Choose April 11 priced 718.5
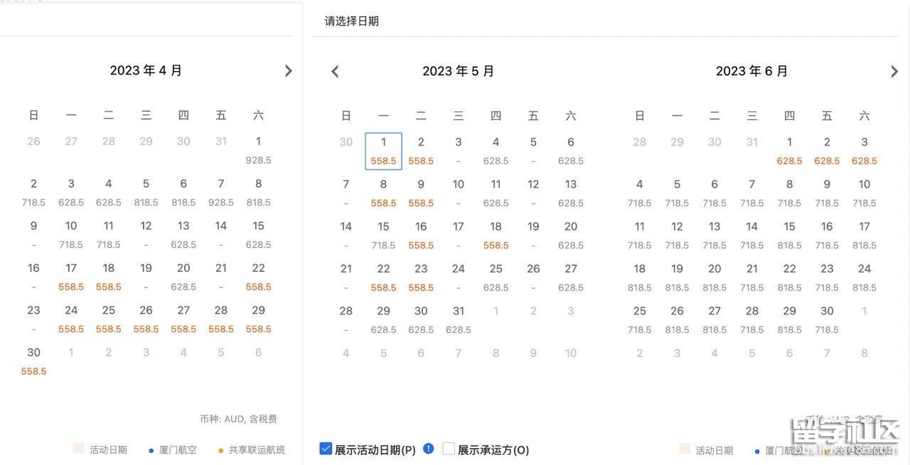The height and width of the screenshot is (465, 910). (108, 235)
